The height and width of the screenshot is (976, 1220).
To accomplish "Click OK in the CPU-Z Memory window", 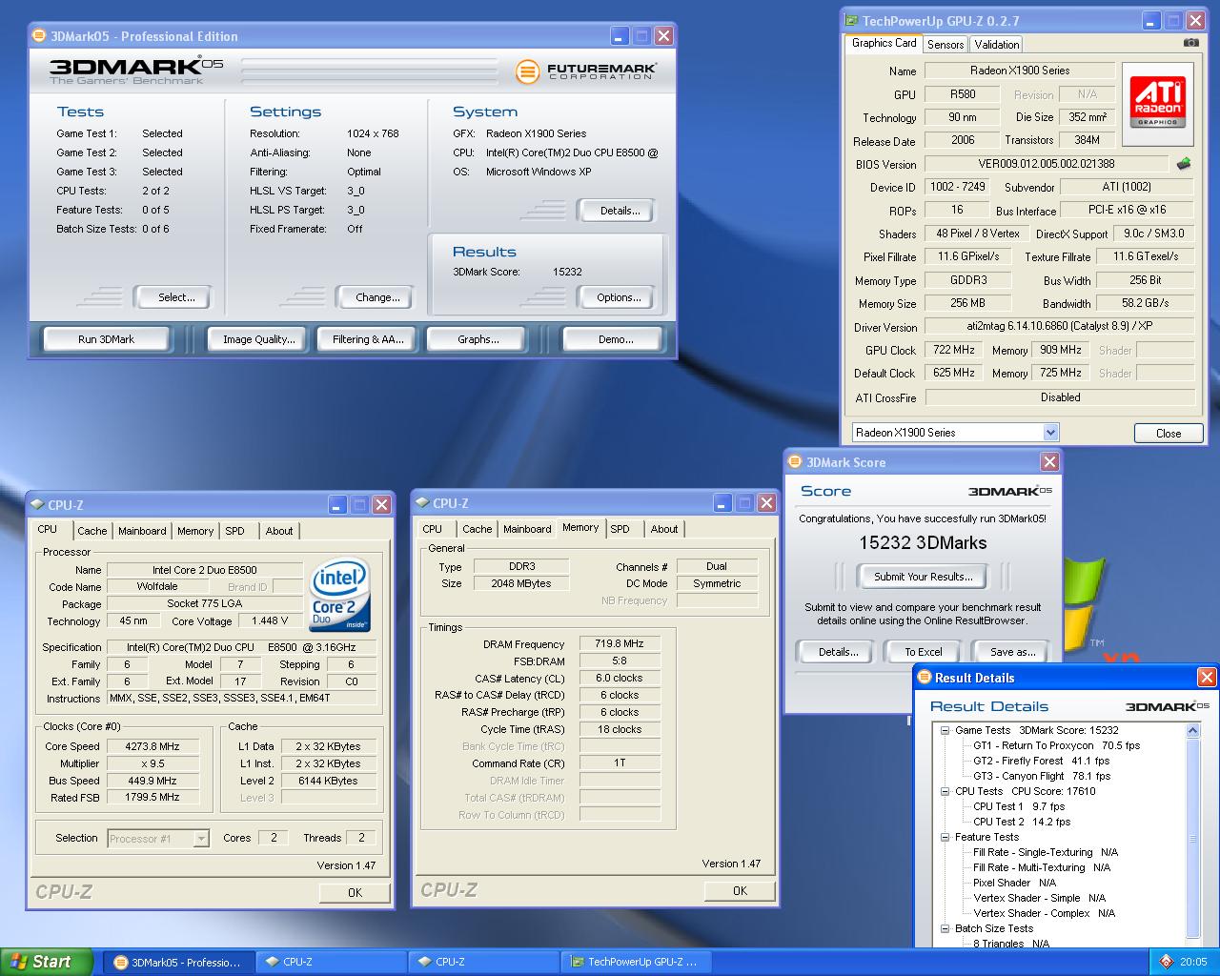I will [740, 891].
